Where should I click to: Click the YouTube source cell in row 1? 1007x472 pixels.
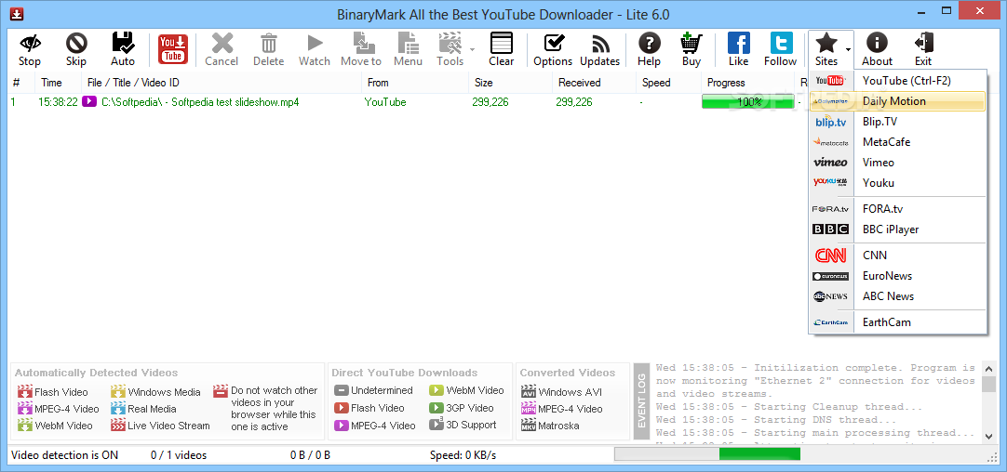tap(385, 101)
